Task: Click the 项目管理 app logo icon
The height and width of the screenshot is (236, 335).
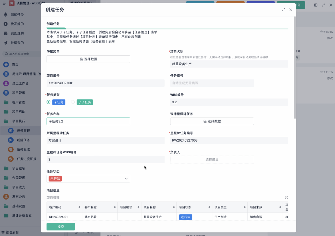Action: coord(12,3)
